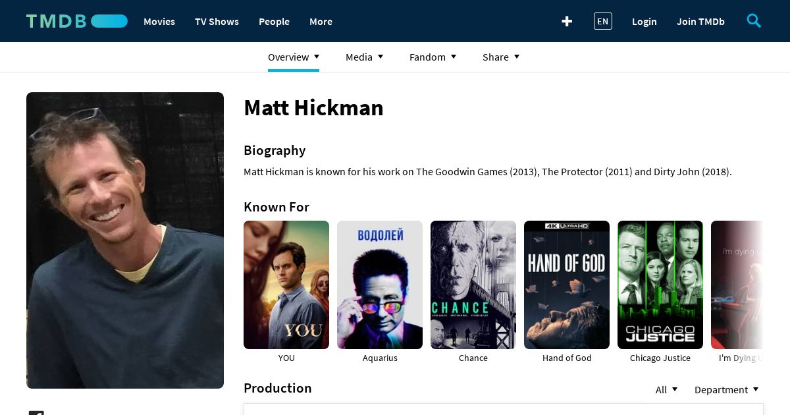The height and width of the screenshot is (415, 790).
Task: Open the People menu
Action: coord(274,21)
